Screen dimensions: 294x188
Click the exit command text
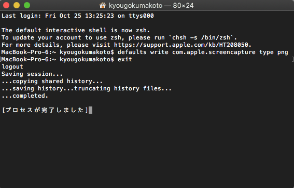(124, 59)
